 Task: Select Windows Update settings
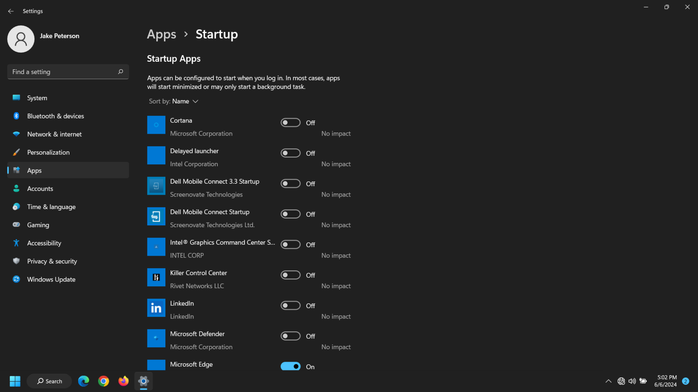pyautogui.click(x=51, y=279)
